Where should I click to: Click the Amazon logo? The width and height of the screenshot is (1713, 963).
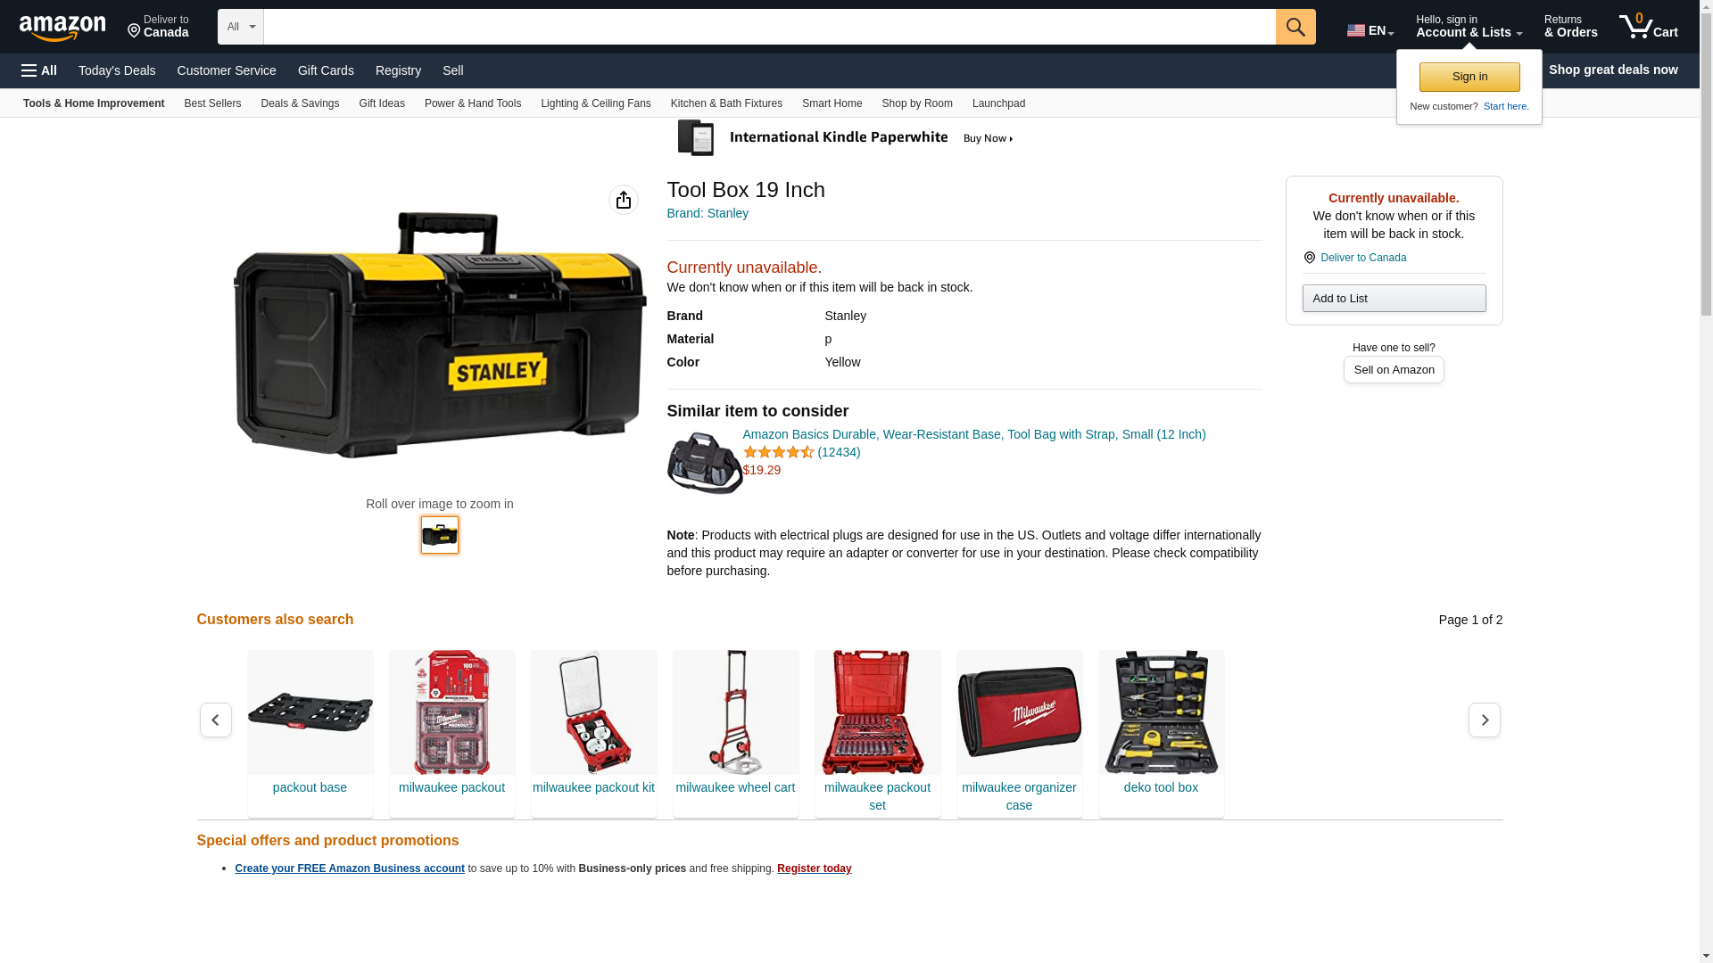(62, 28)
